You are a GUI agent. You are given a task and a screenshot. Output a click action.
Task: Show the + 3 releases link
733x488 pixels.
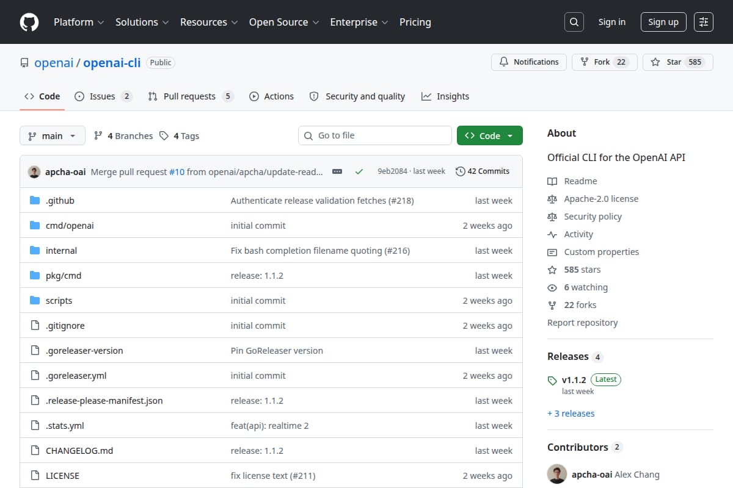[571, 414]
